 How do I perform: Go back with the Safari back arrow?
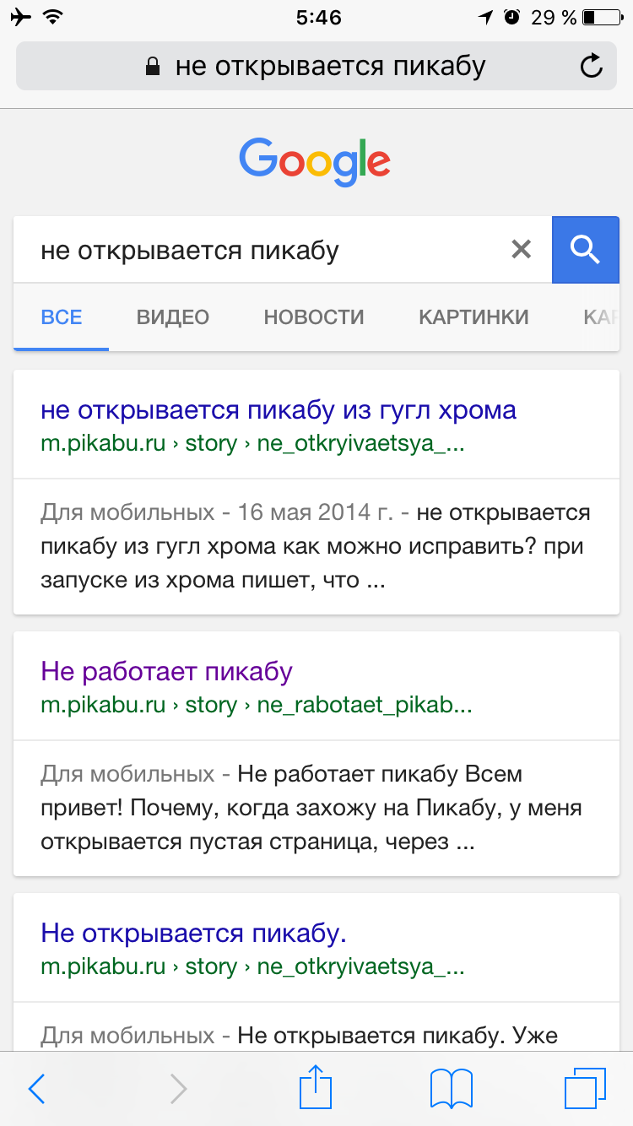pyautogui.click(x=36, y=1089)
